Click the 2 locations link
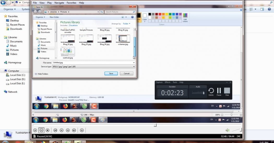The height and width of the screenshot is (143, 274). pos(73,25)
